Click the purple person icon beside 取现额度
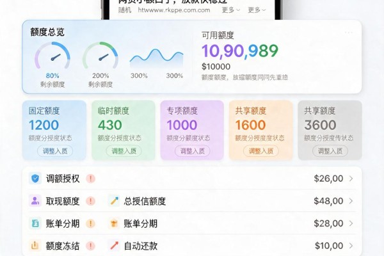This screenshot has height=256, width=384. pos(35,201)
